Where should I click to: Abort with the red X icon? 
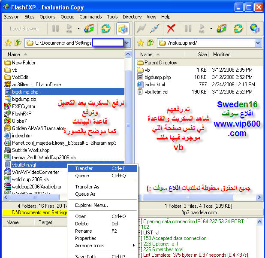pos(171,29)
